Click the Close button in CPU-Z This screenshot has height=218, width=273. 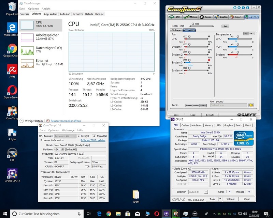247,199
